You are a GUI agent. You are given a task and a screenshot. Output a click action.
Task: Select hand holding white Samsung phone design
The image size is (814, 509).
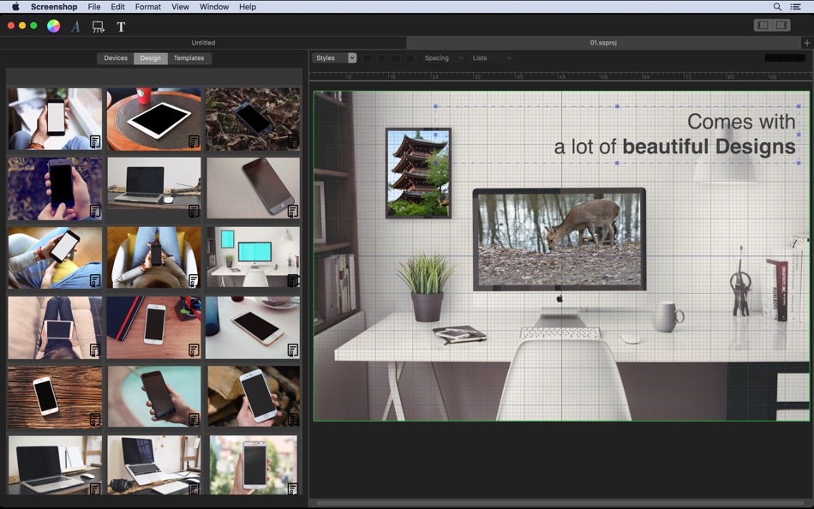(253, 464)
